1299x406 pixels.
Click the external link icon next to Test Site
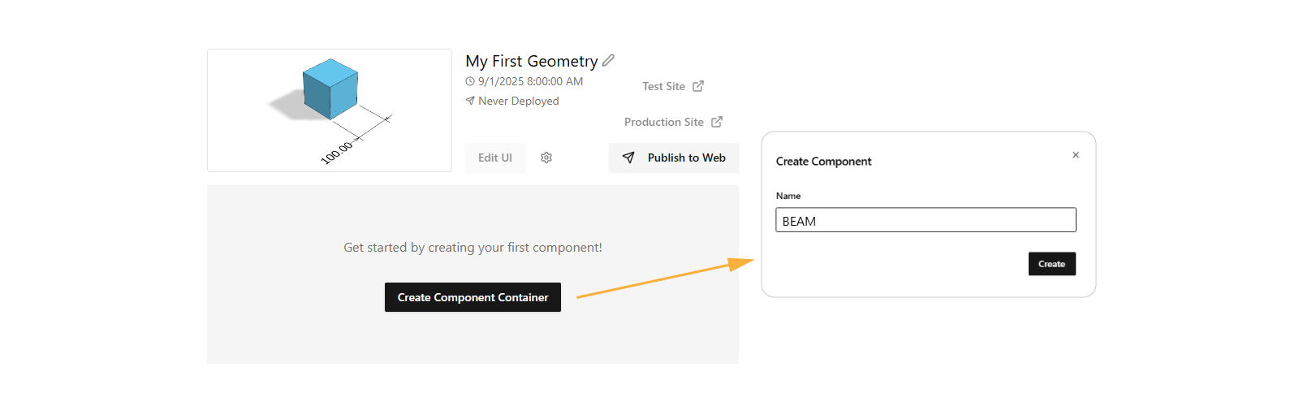point(698,86)
